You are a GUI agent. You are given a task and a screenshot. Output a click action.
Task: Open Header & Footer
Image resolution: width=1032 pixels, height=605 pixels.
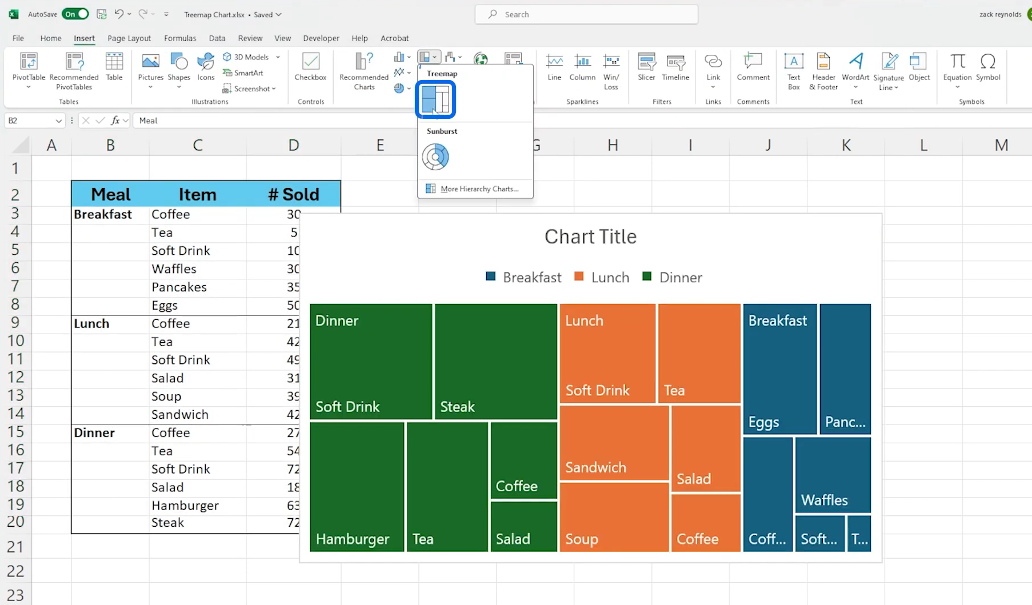(823, 71)
